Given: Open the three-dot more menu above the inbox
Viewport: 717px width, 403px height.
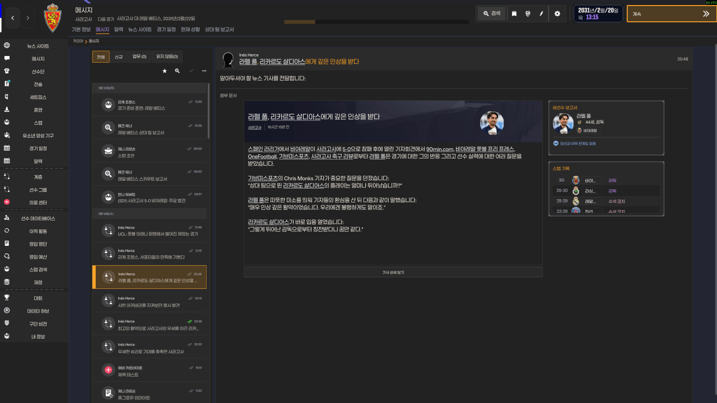Looking at the screenshot, I should point(204,71).
